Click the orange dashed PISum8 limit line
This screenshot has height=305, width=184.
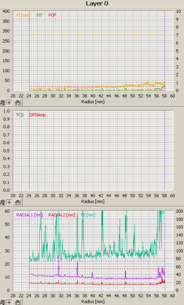[x=97, y=35]
